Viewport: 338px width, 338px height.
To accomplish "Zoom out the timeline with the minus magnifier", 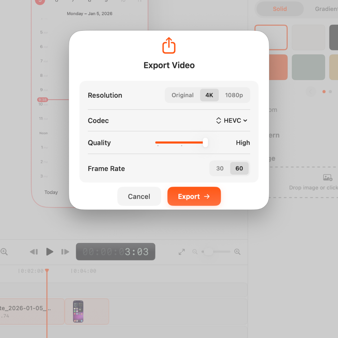I will 195,251.
